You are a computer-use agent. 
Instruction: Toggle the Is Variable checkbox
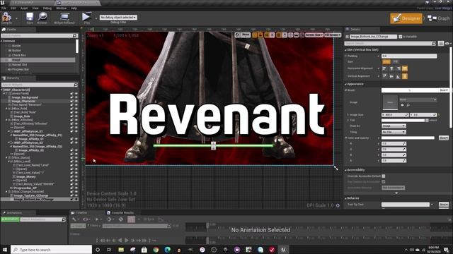point(401,37)
